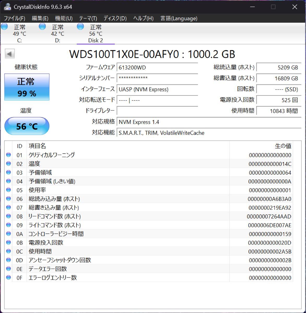
Task: Click status orb of ID 03 予備領域 row
Action: point(9,172)
